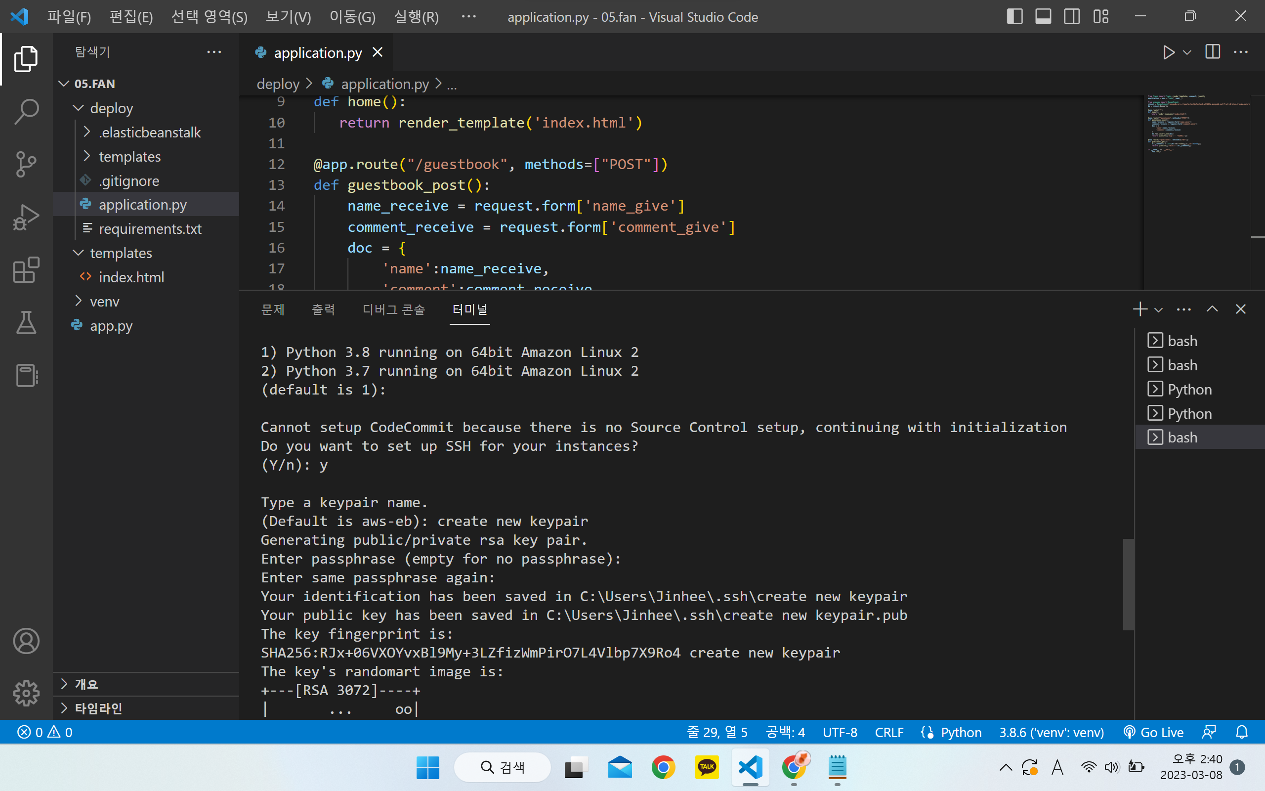Switch to the 문제 problems tab

[272, 309]
